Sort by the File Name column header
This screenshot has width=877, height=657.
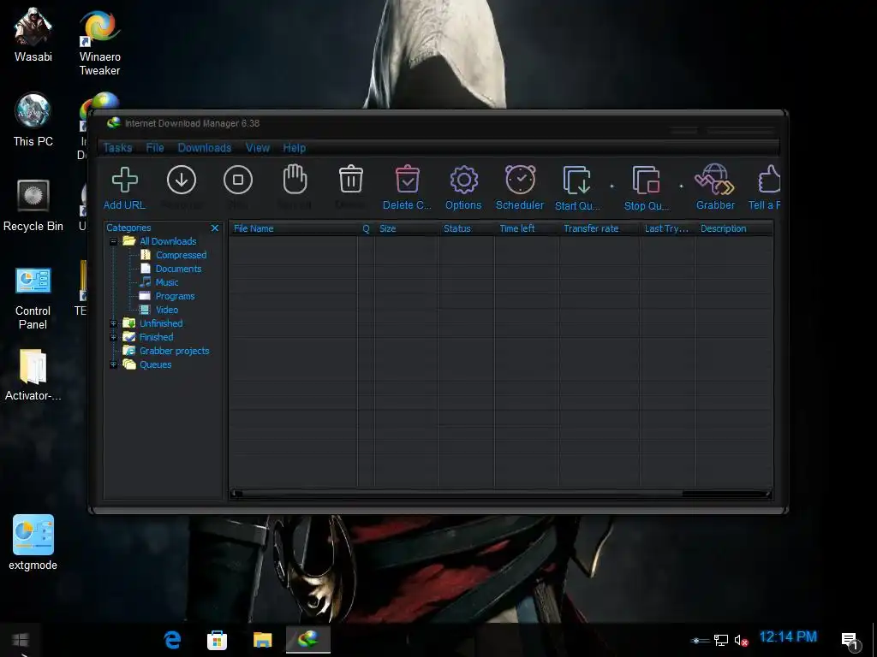(x=293, y=228)
